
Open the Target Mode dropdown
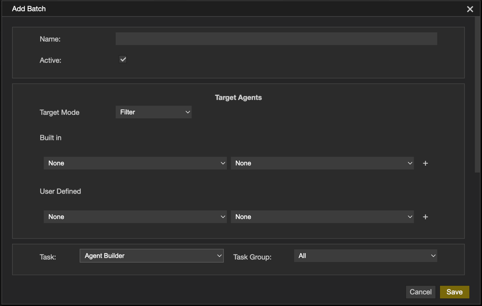pos(154,112)
